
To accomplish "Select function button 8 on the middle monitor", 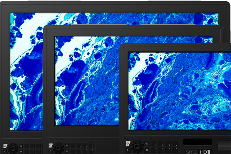I will (x=91, y=151).
